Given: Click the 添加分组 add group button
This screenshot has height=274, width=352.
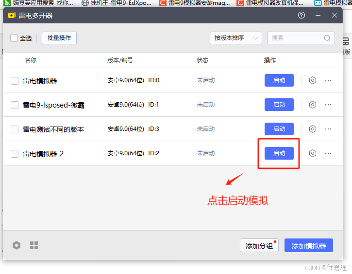Looking at the screenshot, I should tap(259, 245).
